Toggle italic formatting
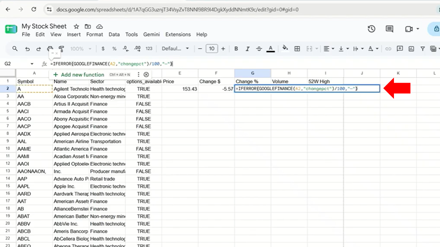Image resolution: width=440 pixels, height=247 pixels. 247,49
